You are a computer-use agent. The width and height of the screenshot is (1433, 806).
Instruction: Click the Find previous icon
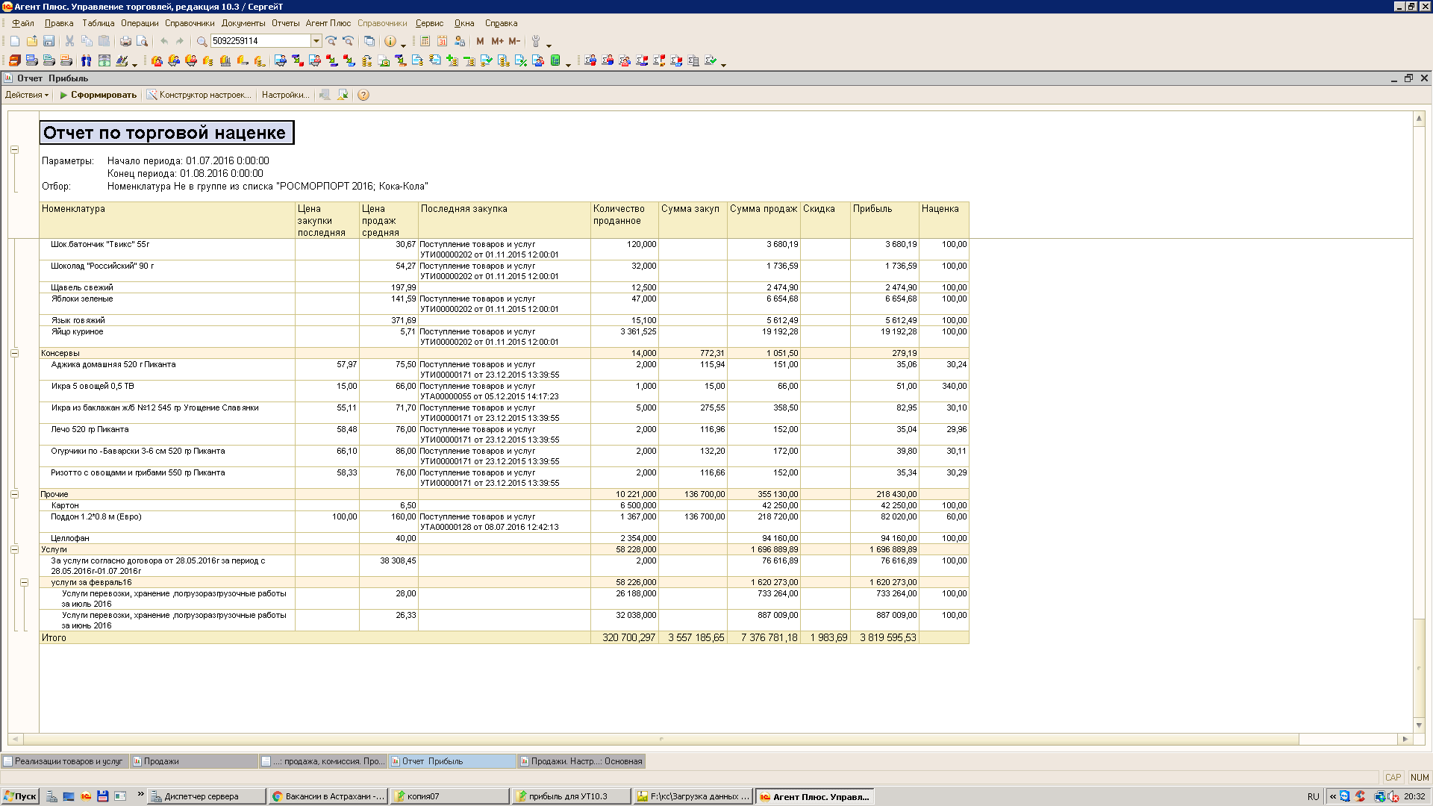348,41
